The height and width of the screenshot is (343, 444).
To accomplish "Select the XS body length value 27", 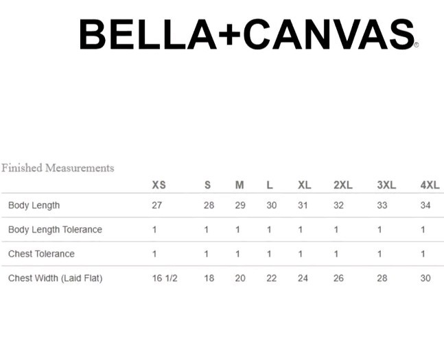I will click(x=157, y=205).
